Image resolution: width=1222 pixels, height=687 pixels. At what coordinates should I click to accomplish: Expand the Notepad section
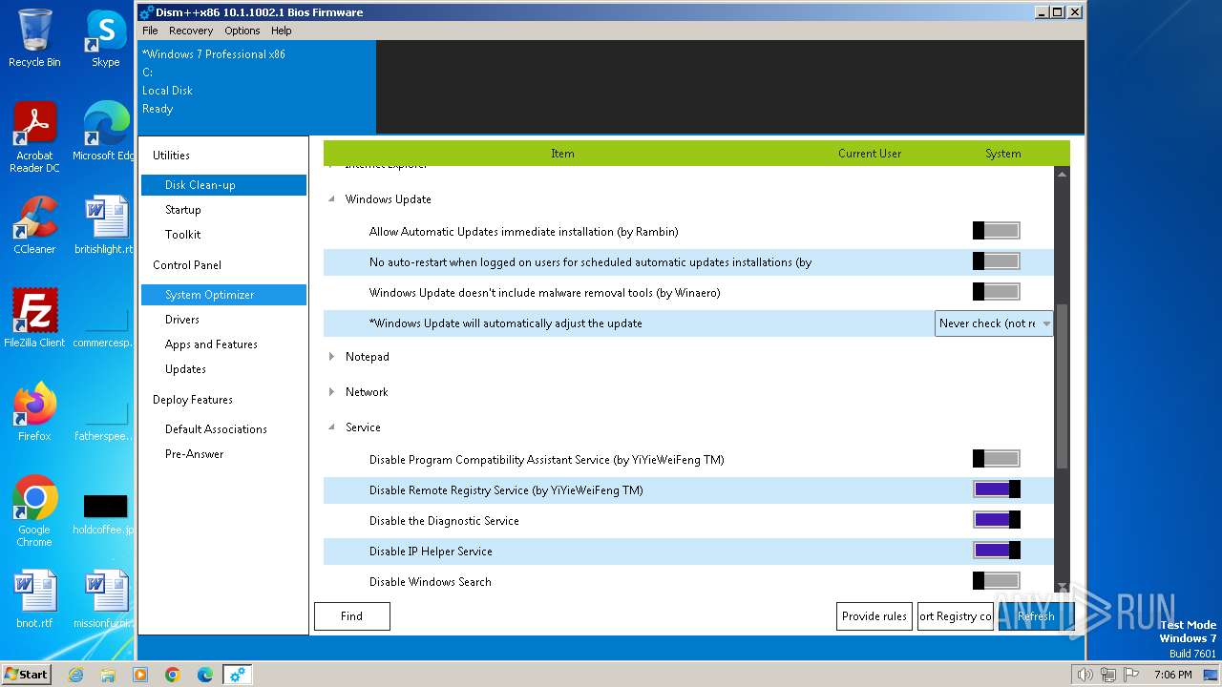[x=332, y=357]
